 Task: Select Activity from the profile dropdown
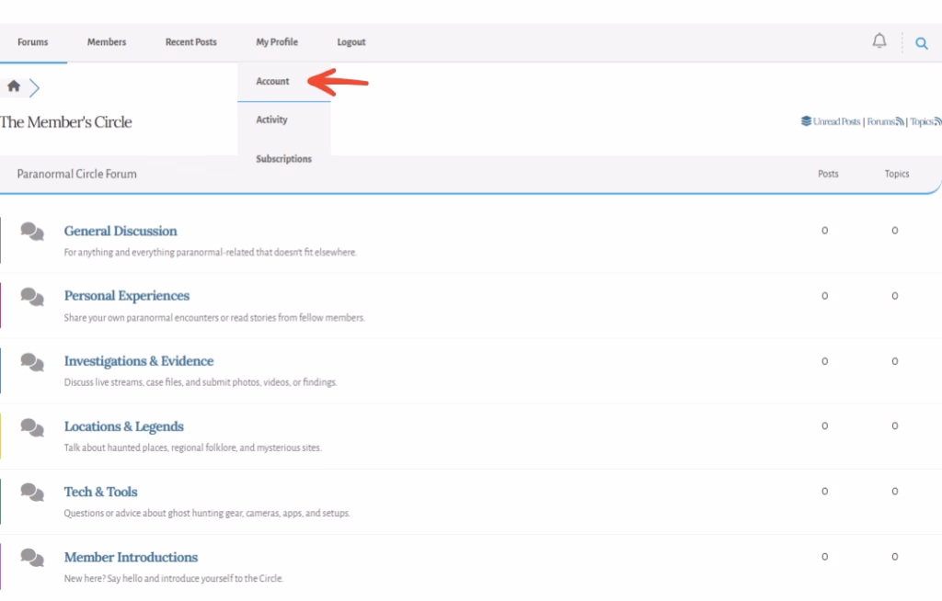click(x=271, y=119)
